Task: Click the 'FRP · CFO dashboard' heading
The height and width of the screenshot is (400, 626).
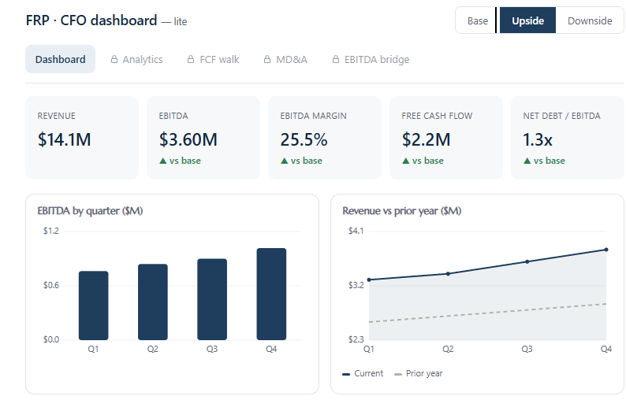Action: click(x=91, y=20)
